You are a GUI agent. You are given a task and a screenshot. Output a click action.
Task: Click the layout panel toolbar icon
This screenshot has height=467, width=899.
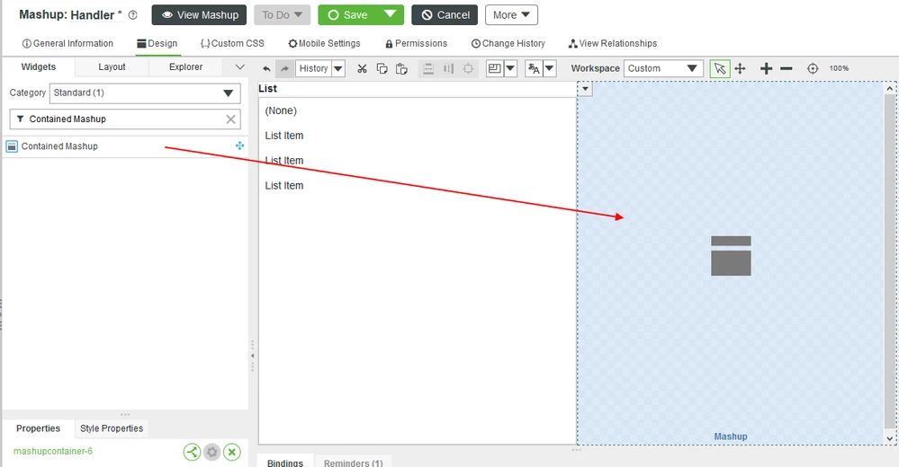point(494,68)
